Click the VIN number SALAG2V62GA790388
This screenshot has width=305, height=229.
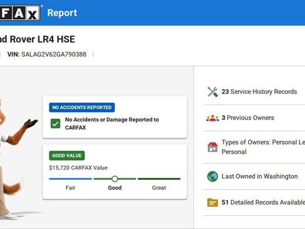click(x=54, y=54)
